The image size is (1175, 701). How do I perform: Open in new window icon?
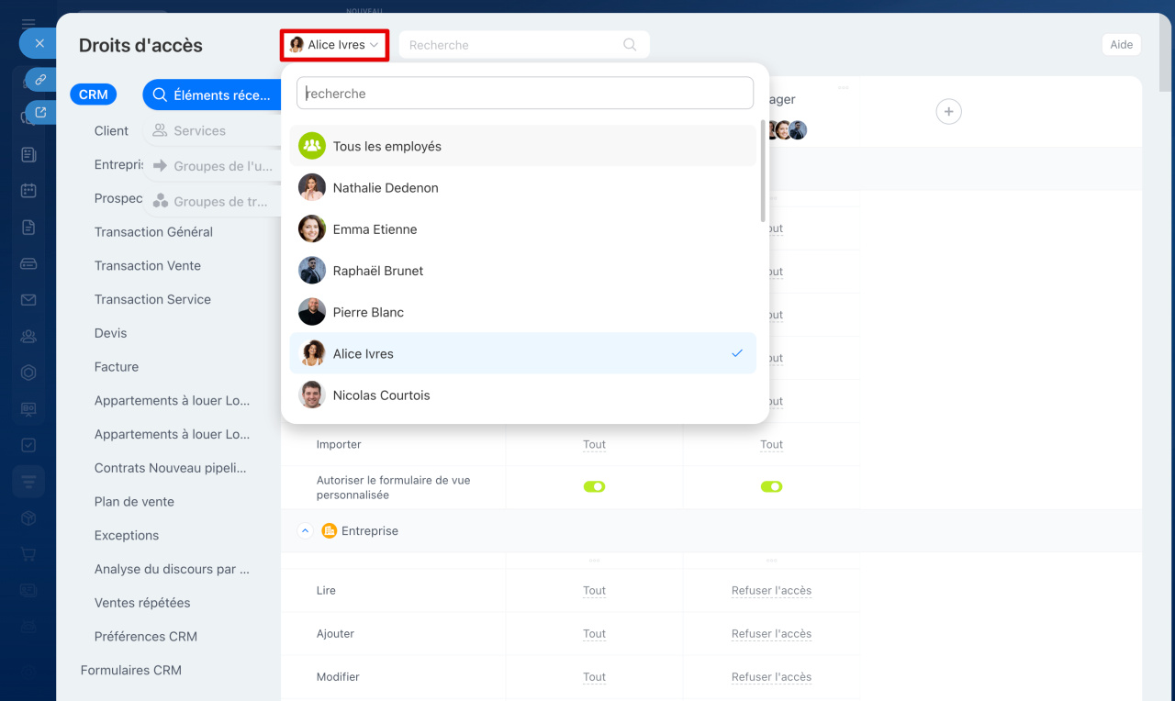[x=40, y=113]
